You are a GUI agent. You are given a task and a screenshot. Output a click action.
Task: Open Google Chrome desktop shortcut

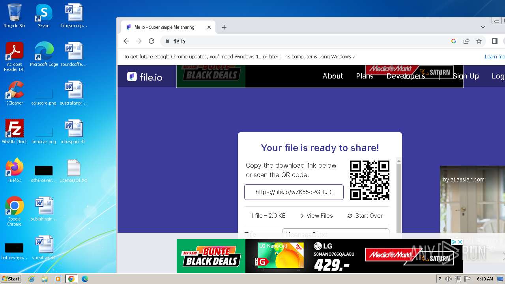coord(14,211)
